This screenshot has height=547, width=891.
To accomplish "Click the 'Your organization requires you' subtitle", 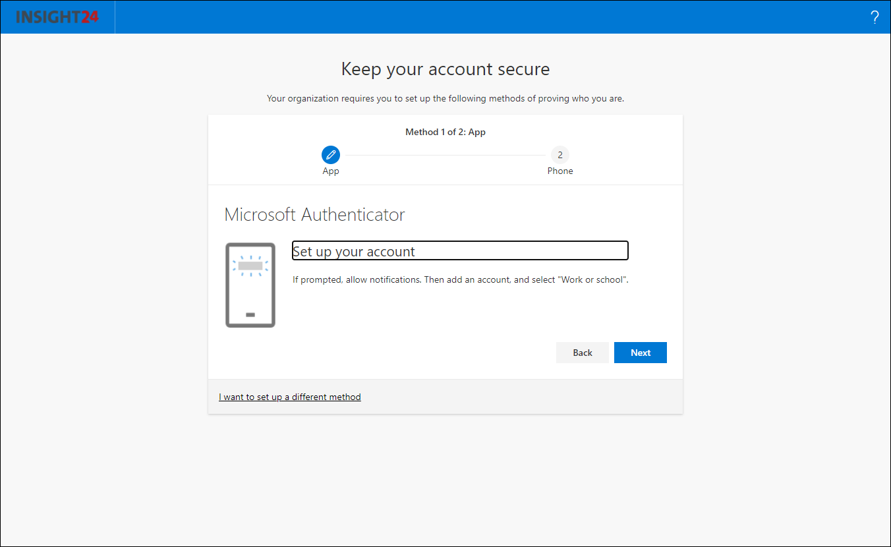I will 445,98.
